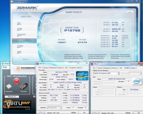Screen dimensions: 143x114
Task: Click Validate in right CPU-Z window
Action: pos(128,113)
